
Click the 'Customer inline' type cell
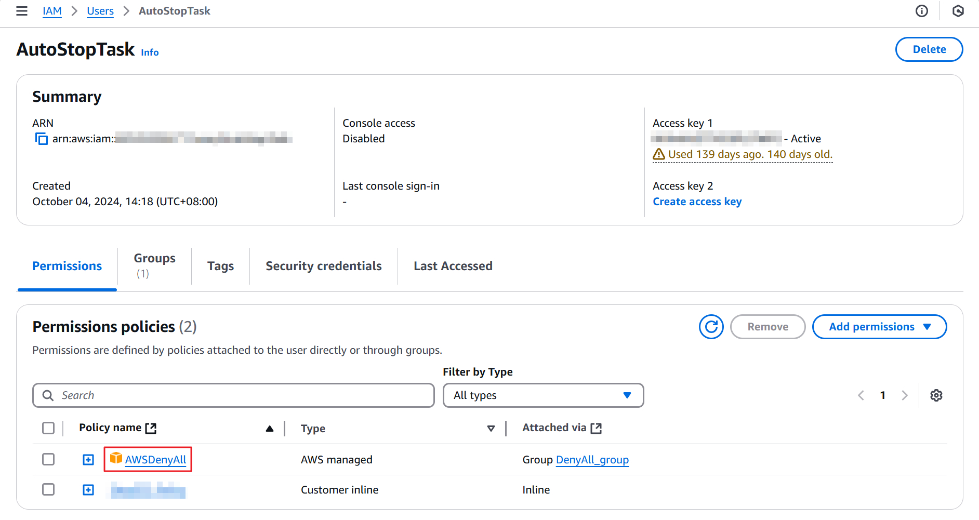(x=340, y=490)
